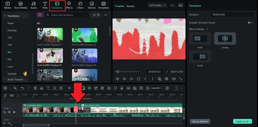Select the Particles transitions category

(12, 30)
